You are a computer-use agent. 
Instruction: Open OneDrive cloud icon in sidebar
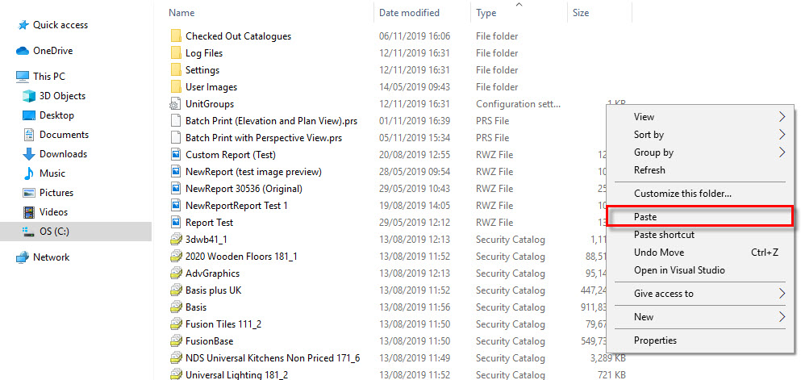[23, 51]
